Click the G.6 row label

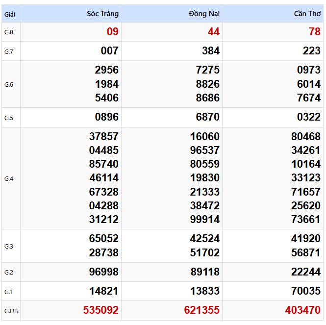point(9,85)
